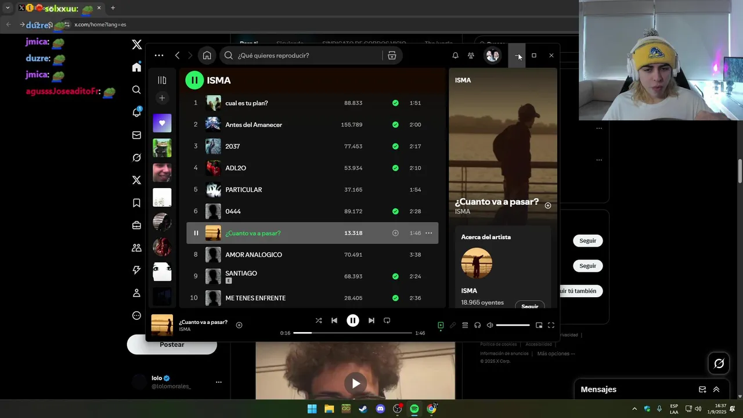Pause the '¿Cuanto va a pasar?' track row
The height and width of the screenshot is (418, 743).
pos(196,233)
